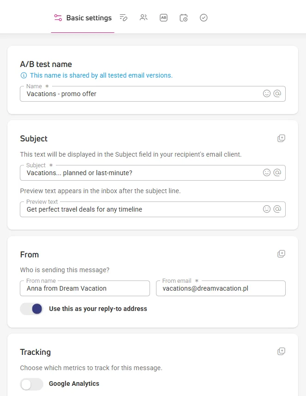
Task: Open the A/B test settings step icon
Action: [x=163, y=18]
